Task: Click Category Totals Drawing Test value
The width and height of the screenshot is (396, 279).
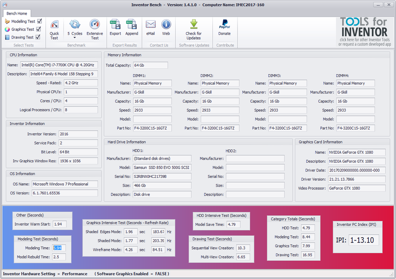Action: pyautogui.click(x=308, y=255)
